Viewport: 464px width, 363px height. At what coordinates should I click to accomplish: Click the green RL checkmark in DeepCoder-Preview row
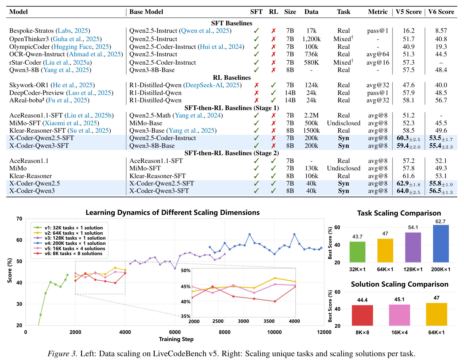click(x=273, y=93)
